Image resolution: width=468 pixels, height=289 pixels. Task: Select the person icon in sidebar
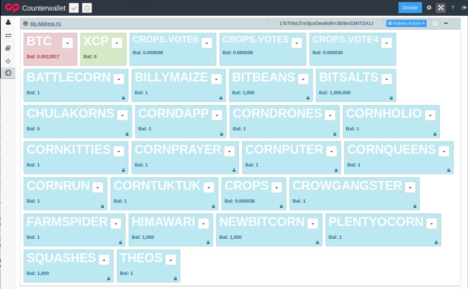coord(8,22)
